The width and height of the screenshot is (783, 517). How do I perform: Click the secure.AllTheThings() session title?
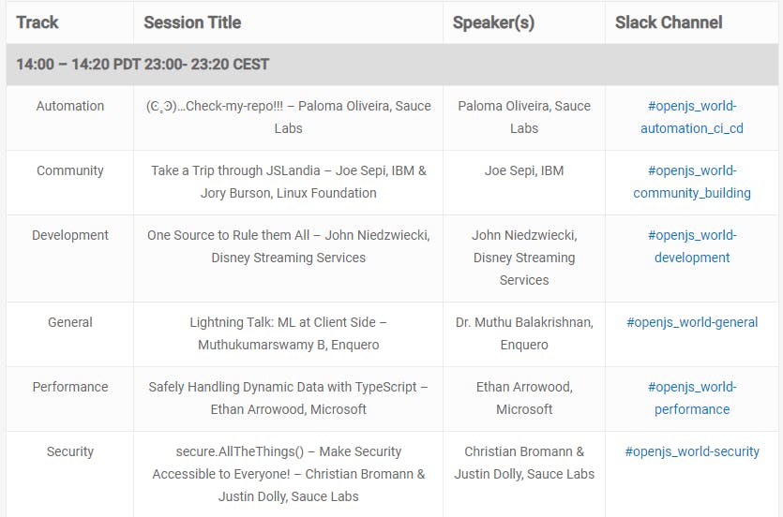click(x=288, y=474)
